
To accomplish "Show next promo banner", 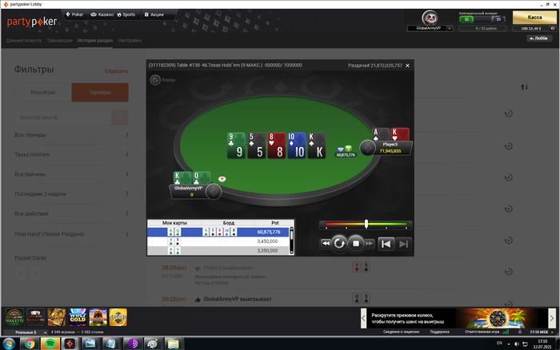I will 552,318.
